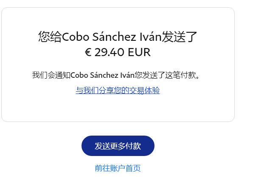Click the euro € symbol before amount
Viewport: 264px width, 190px height.
point(88,52)
